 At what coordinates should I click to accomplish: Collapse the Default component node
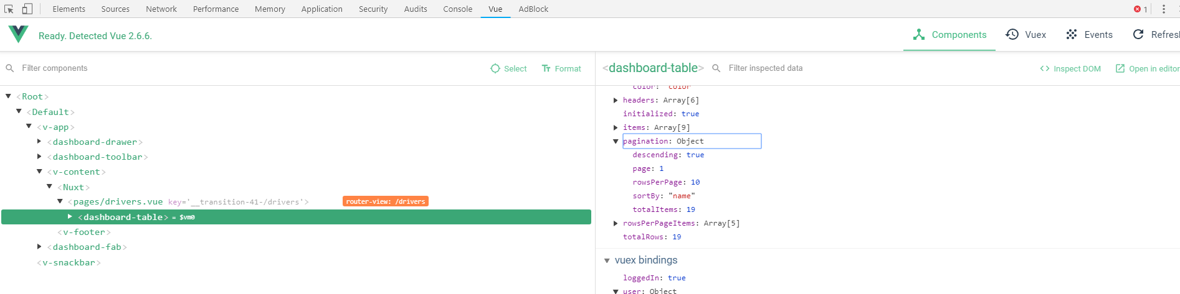[x=19, y=111]
